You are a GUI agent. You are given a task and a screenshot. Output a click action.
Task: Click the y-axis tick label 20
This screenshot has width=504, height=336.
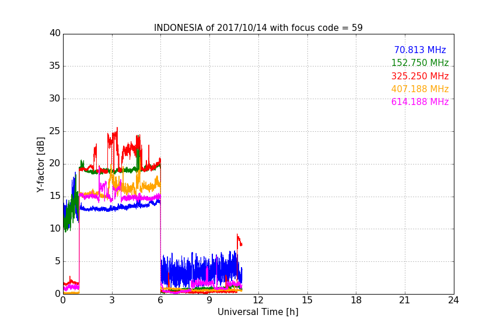(55, 163)
